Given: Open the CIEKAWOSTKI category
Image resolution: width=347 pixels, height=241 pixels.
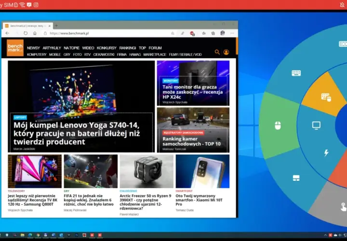Looking at the screenshot, I should (104, 54).
